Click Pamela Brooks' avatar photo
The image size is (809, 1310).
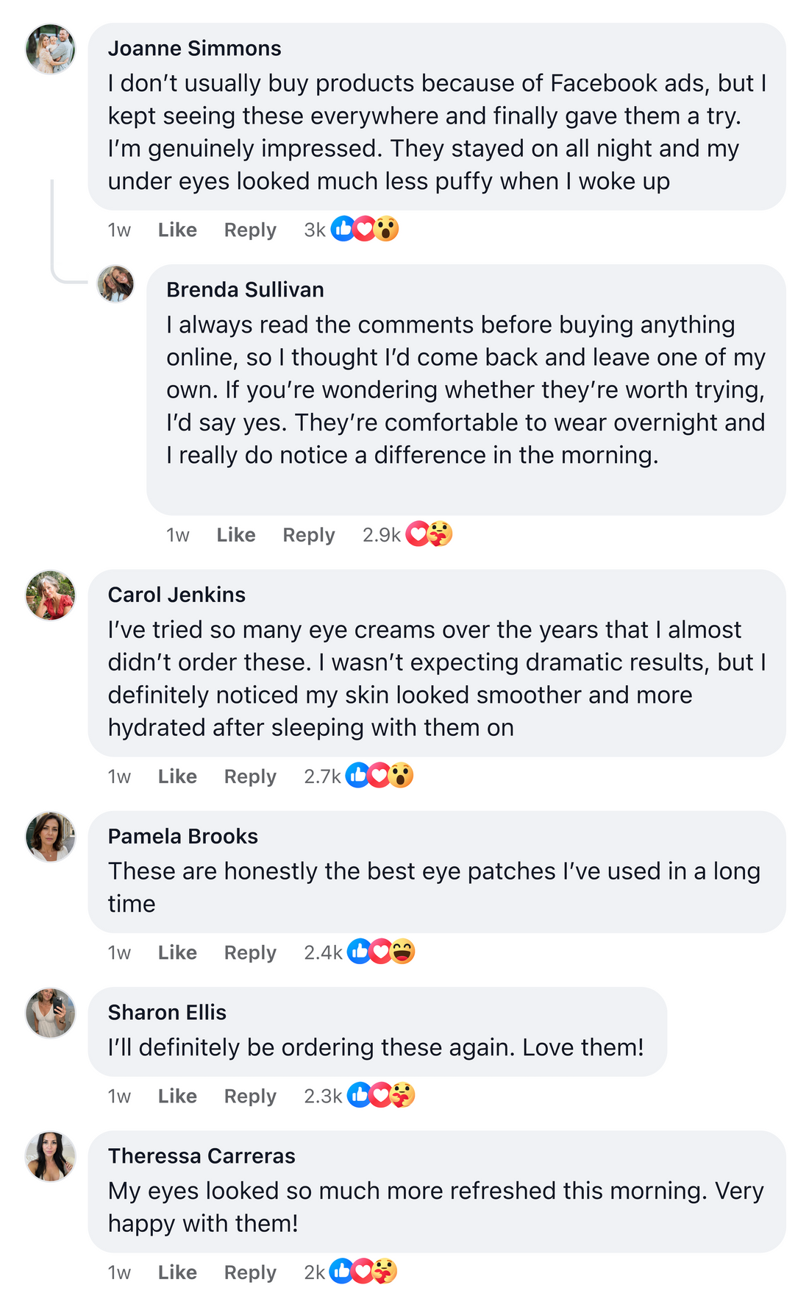51,837
